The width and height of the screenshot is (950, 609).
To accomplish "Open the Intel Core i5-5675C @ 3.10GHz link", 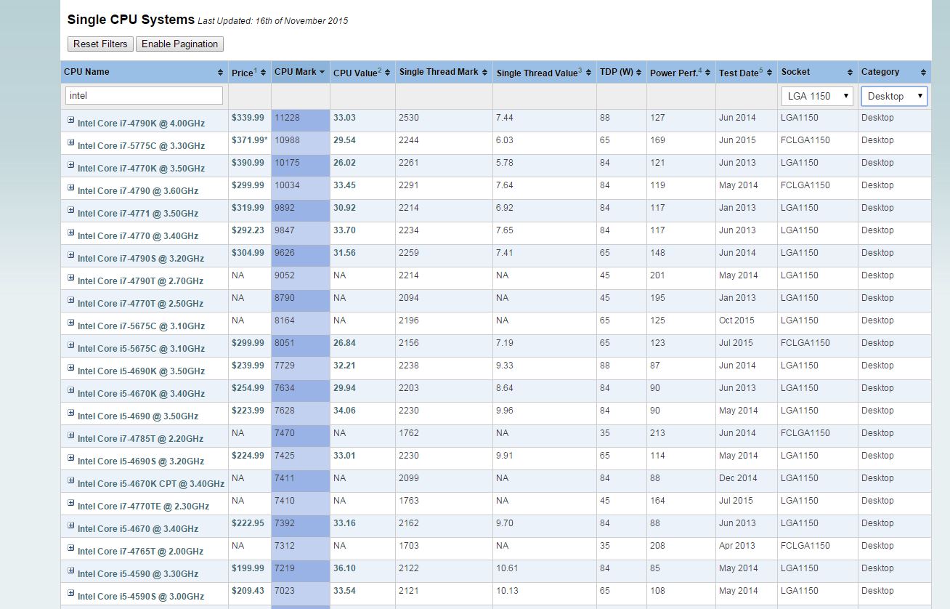I will point(141,349).
